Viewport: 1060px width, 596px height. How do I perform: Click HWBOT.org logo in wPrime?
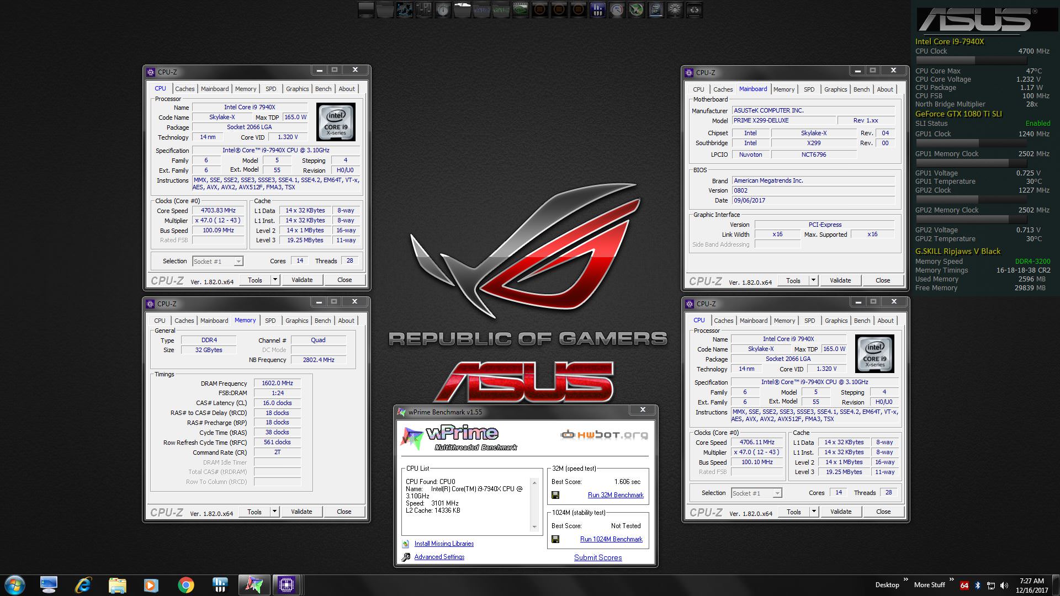604,435
